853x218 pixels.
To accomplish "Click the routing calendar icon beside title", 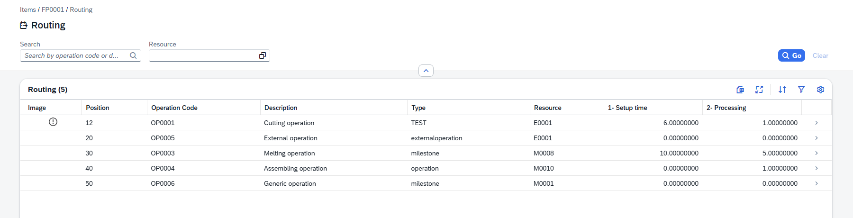I will [x=24, y=25].
